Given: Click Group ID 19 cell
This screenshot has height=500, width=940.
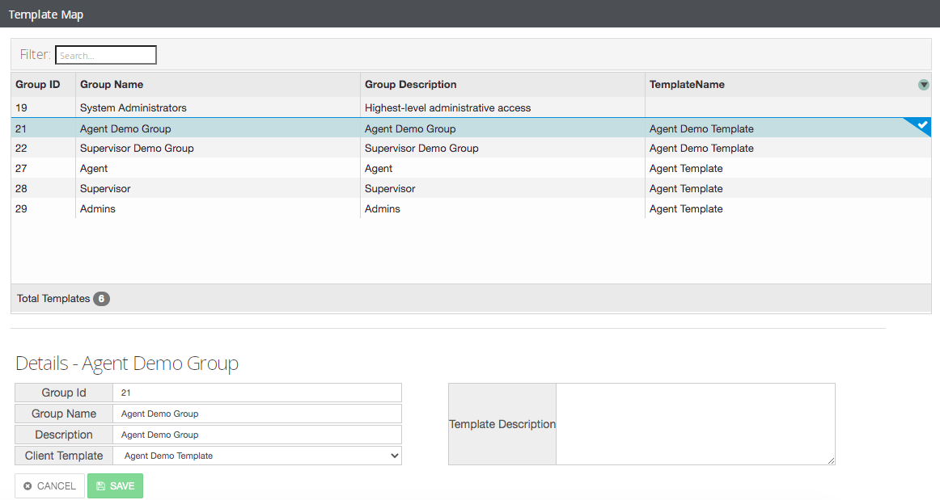Looking at the screenshot, I should click(x=43, y=107).
